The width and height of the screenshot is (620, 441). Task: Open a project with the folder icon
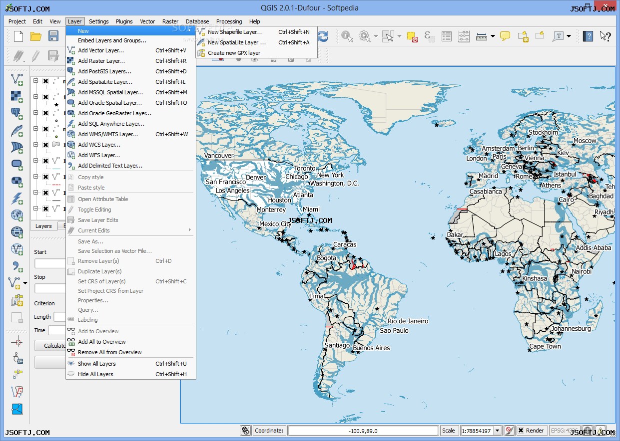(35, 36)
